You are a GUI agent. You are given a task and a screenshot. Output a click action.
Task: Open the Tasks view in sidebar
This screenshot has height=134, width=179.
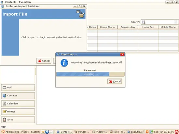pos(18,119)
